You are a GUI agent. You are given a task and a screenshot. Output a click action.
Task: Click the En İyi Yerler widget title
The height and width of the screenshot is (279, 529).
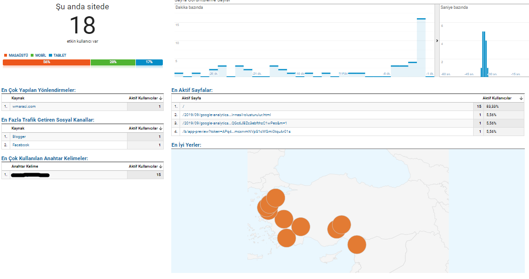[186, 145]
